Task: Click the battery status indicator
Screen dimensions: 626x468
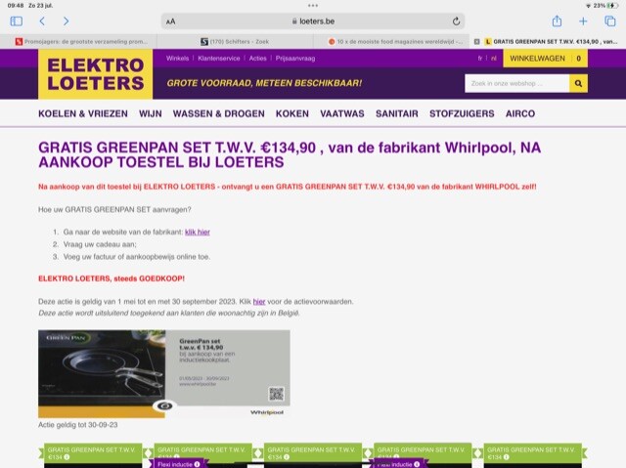Action: (x=613, y=6)
